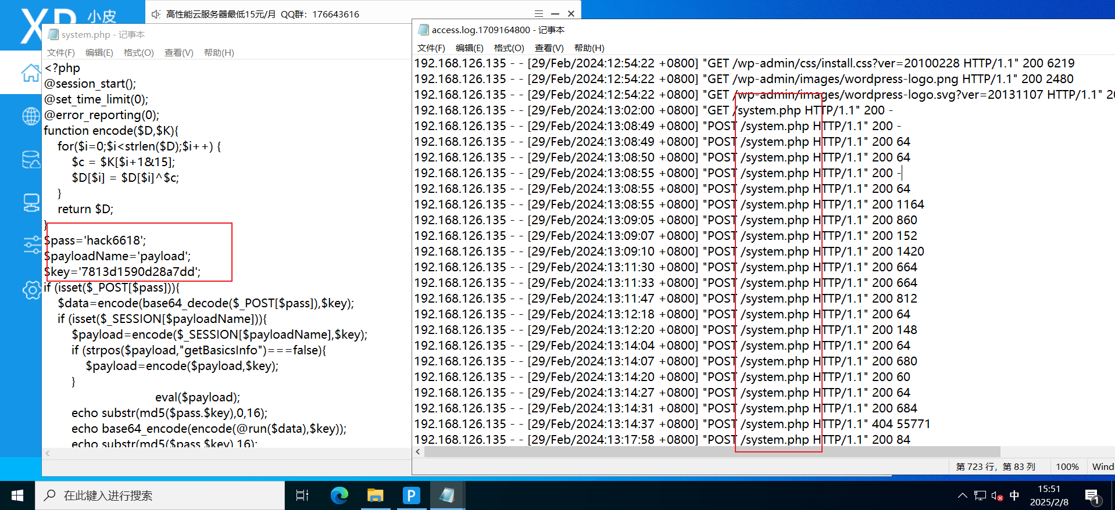The width and height of the screenshot is (1115, 510).
Task: Click the access.log horizontal scrollbar thumb
Action: [x=712, y=451]
